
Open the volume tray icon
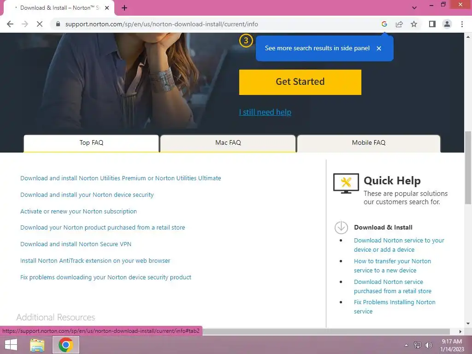(x=428, y=345)
